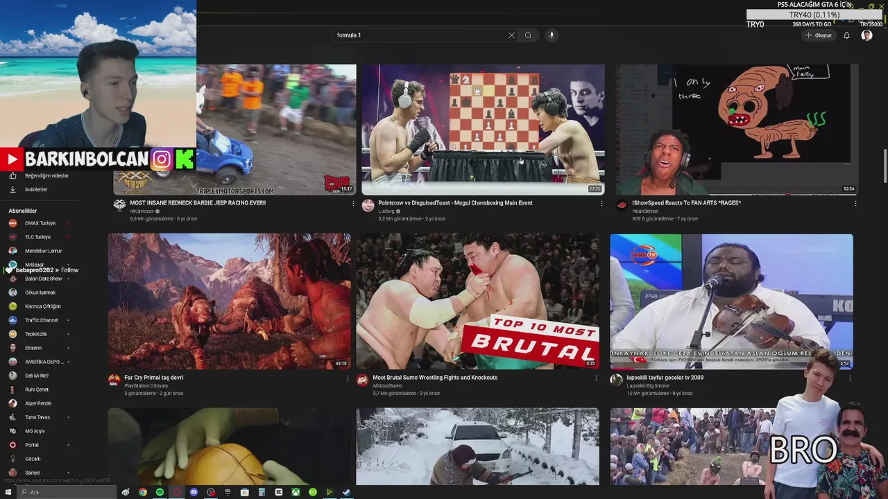Click the Ludwig channel avatar under chessboxing video
This screenshot has width=888, height=499.
click(x=368, y=206)
